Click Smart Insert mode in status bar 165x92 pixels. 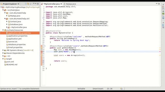point(98,89)
